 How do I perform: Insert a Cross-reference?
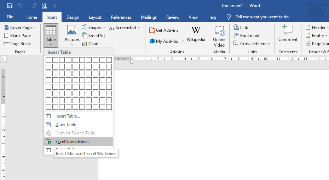[252, 44]
